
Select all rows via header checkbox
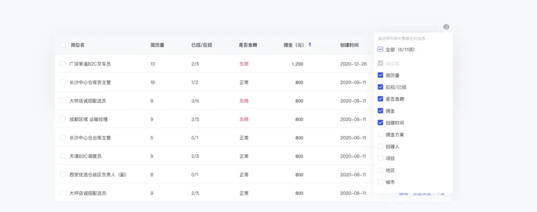pos(63,45)
